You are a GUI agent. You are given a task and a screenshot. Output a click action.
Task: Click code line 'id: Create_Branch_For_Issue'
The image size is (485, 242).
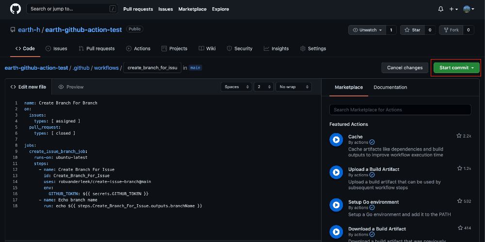tap(77, 176)
